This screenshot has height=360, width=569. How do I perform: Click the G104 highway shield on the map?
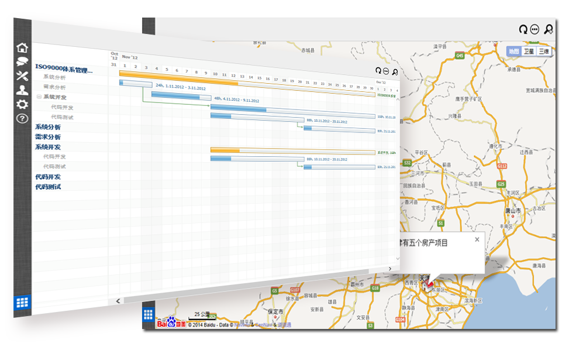pyautogui.click(x=400, y=320)
